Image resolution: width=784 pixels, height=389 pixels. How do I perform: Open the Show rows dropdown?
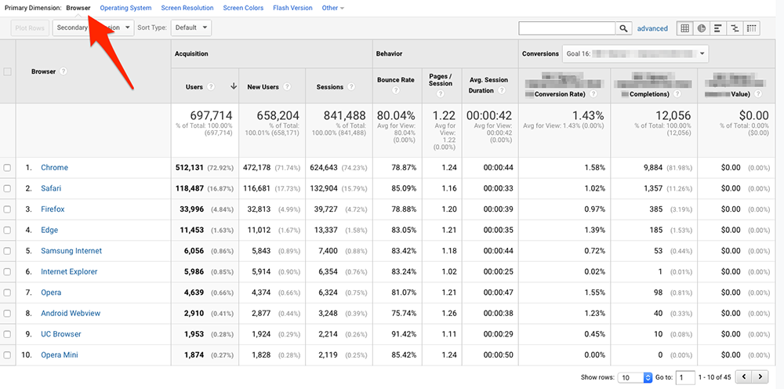[635, 377]
